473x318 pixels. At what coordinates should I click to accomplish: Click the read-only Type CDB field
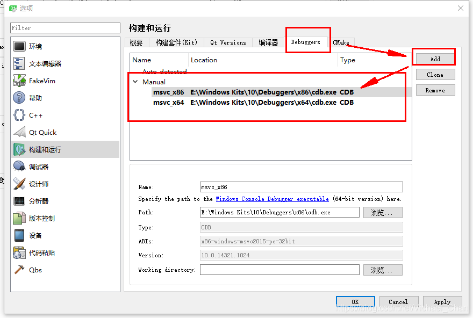pyautogui.click(x=301, y=227)
